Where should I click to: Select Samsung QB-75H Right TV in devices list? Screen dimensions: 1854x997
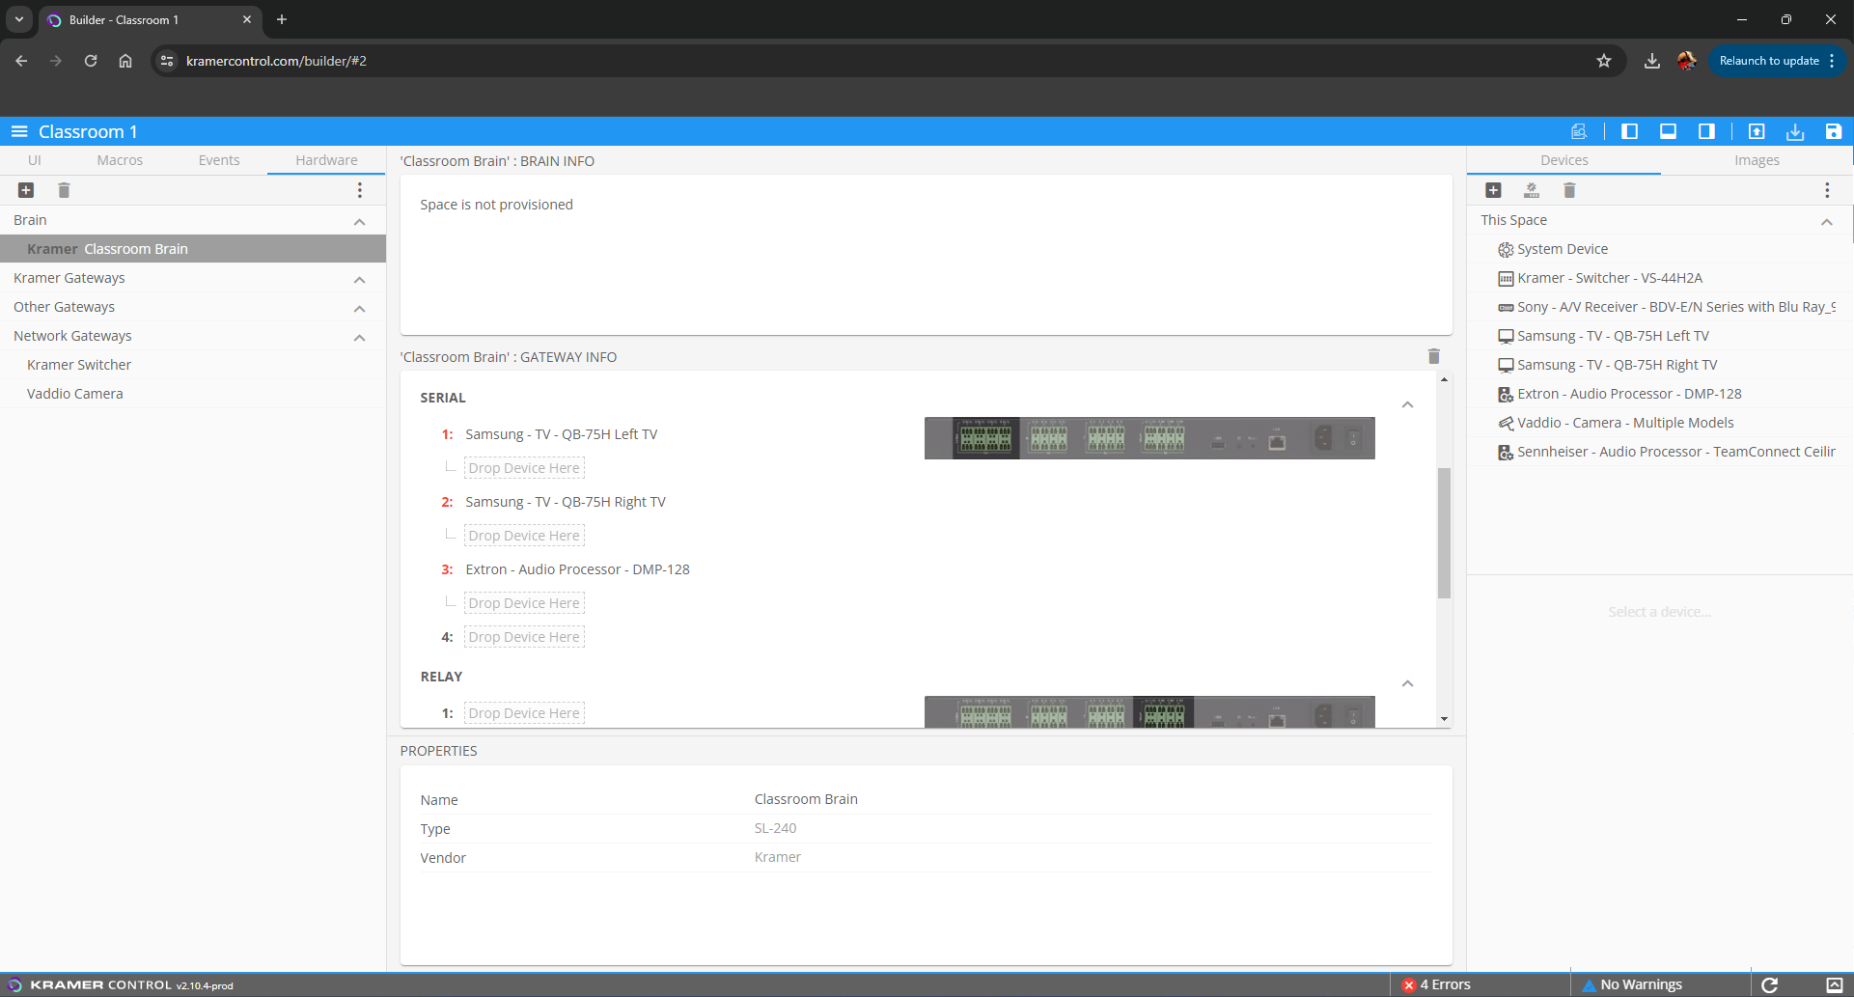pyautogui.click(x=1660, y=365)
